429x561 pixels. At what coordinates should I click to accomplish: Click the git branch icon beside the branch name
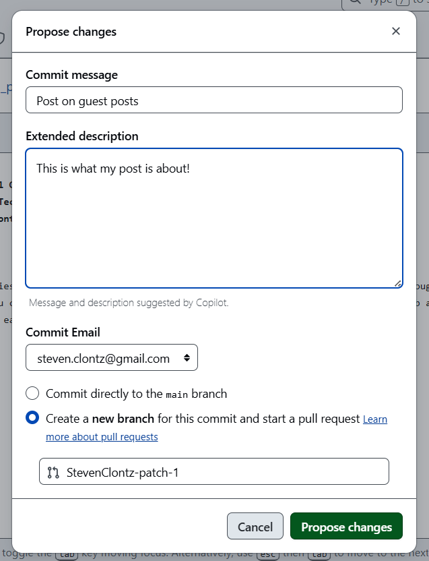(x=53, y=473)
